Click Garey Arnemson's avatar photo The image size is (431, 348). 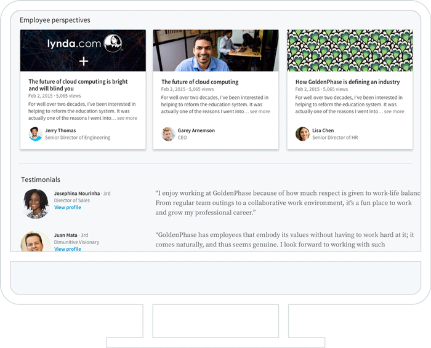(168, 134)
